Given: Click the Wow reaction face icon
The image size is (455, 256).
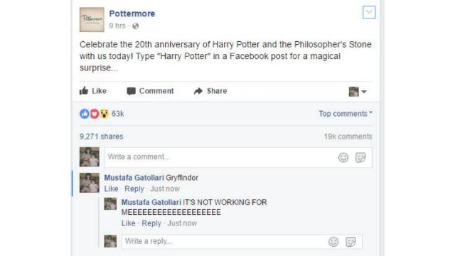Looking at the screenshot, I should 105,114.
